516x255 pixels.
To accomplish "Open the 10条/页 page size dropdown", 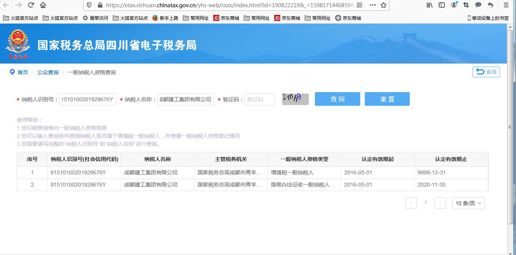I will coord(468,203).
